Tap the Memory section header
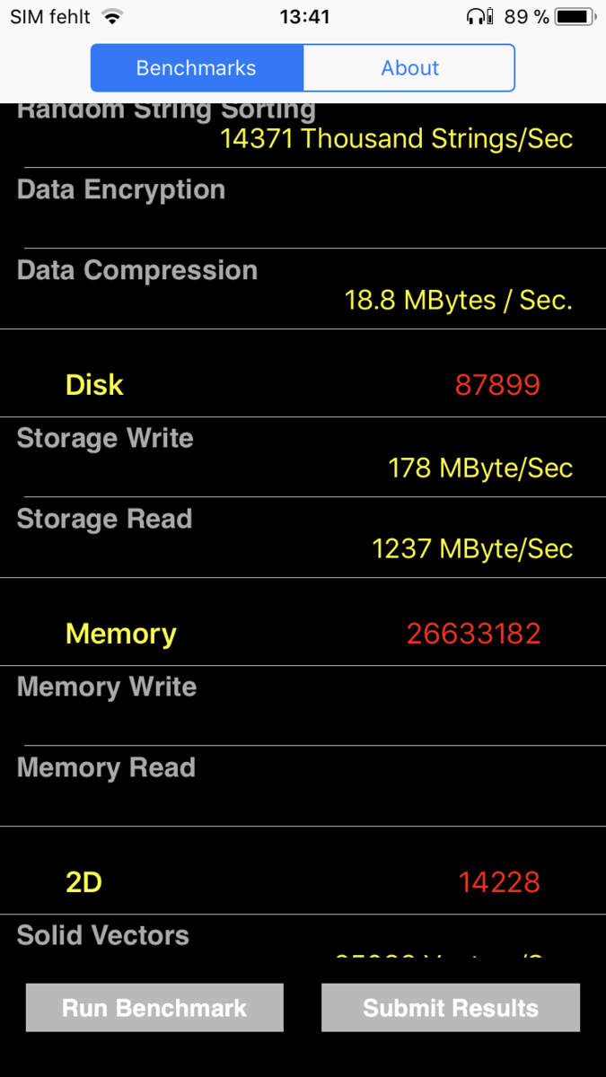Image resolution: width=606 pixels, height=1077 pixels. (x=121, y=634)
